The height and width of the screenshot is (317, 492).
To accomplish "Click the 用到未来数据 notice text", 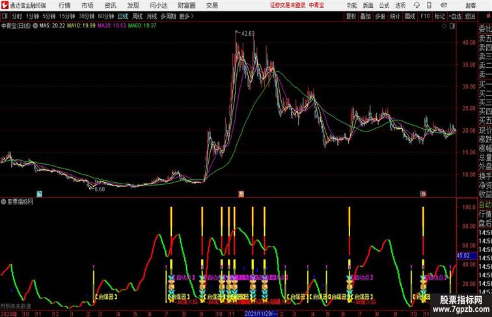I will pyautogui.click(x=16, y=307).
